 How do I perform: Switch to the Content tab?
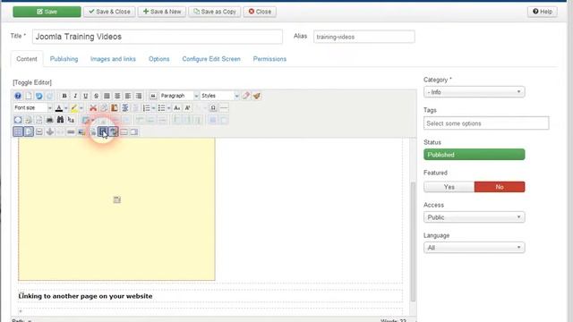tap(27, 59)
